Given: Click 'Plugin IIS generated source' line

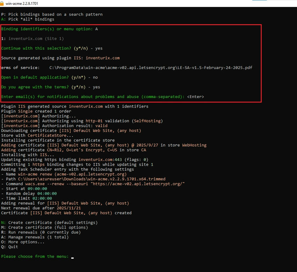Looking at the screenshot, I should point(75,106).
